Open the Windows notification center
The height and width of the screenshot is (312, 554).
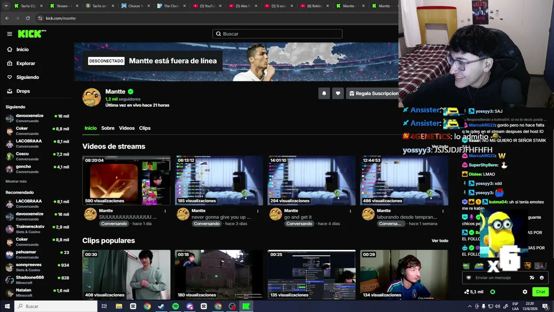pos(545,306)
